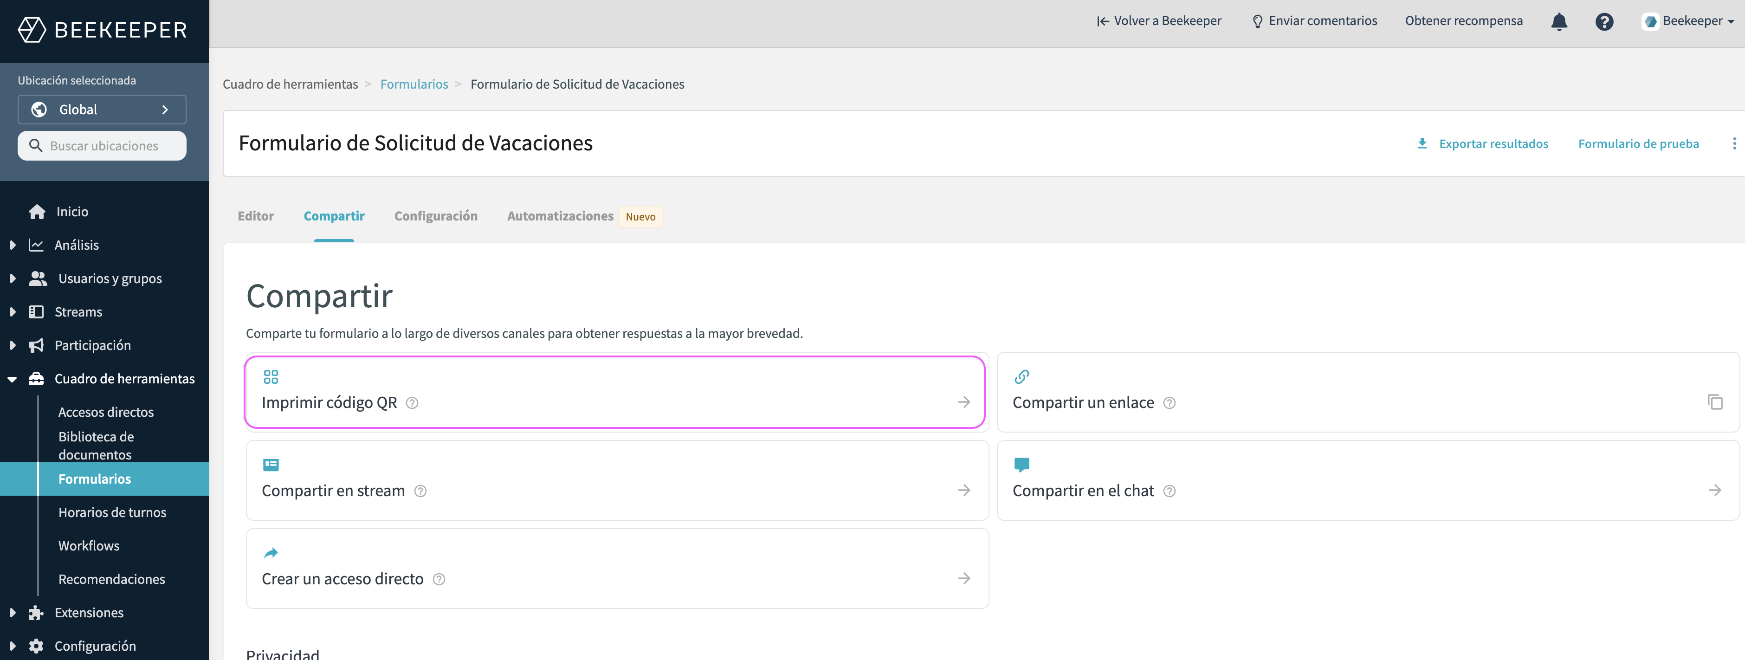Open Biblioteca de documentos
The height and width of the screenshot is (660, 1745).
point(96,445)
